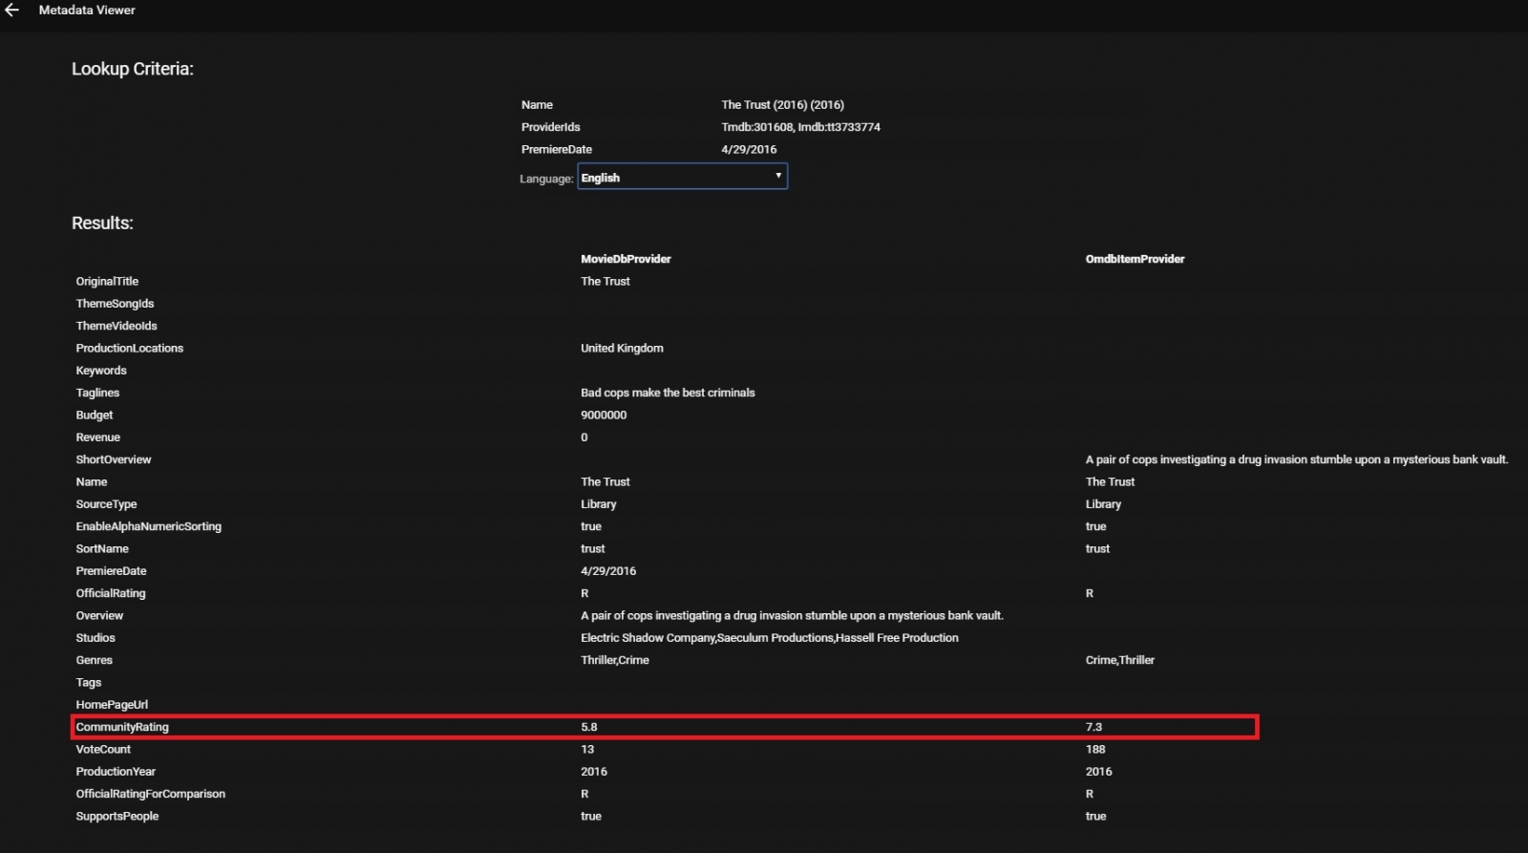Select the CommunityRating row label
Image resolution: width=1528 pixels, height=853 pixels.
tap(122, 727)
